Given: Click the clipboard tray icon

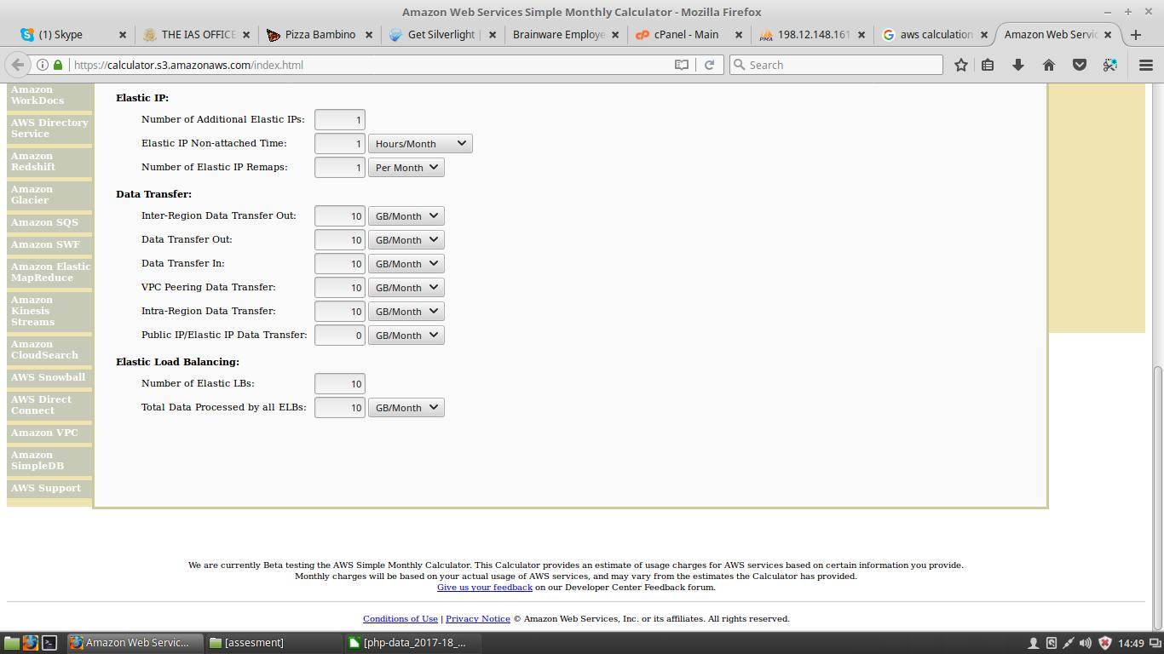Looking at the screenshot, I should pyautogui.click(x=1052, y=643).
